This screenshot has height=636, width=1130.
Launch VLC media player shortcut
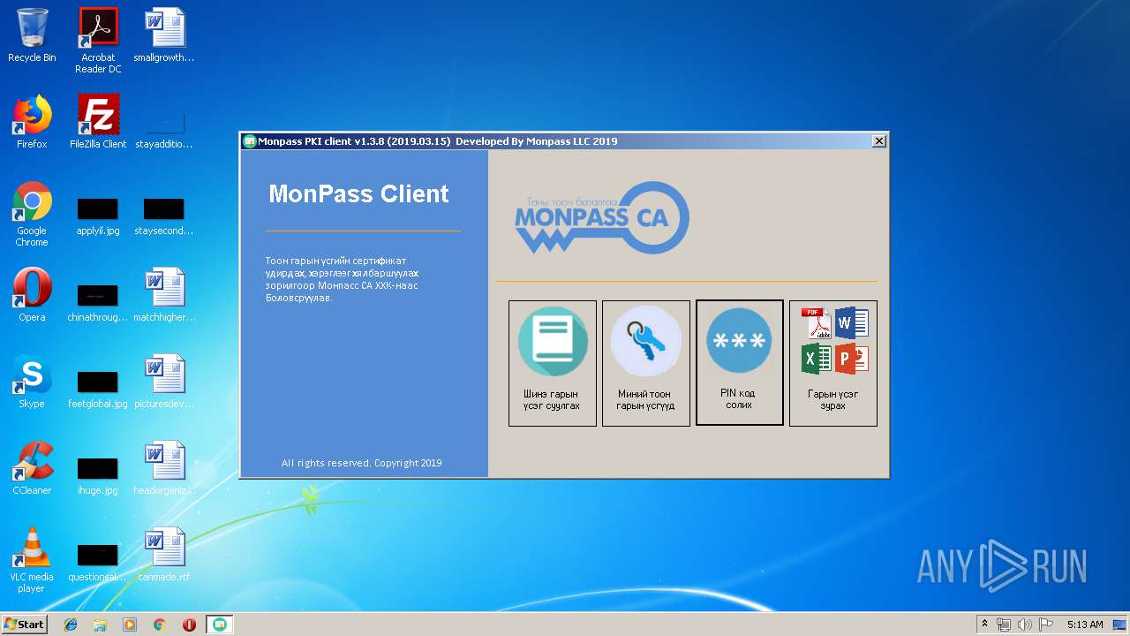point(32,560)
